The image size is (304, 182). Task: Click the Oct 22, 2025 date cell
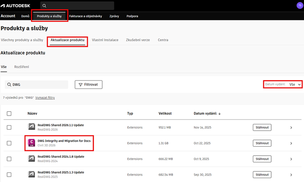tap(202, 143)
